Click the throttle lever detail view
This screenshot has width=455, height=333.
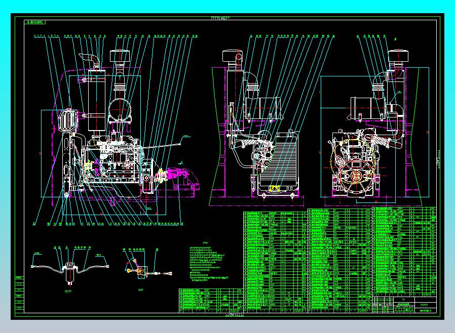tap(147, 268)
